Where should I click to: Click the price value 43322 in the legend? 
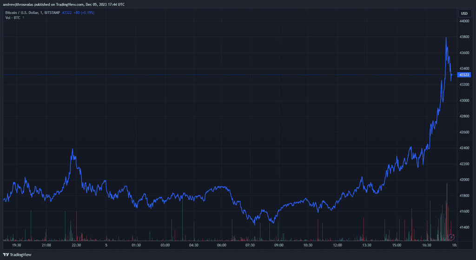67,13
